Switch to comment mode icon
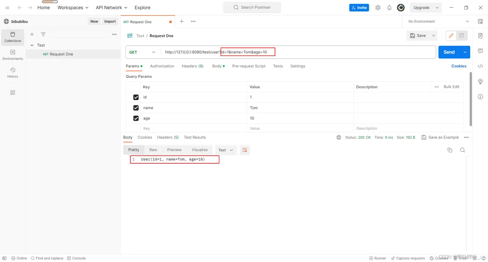This screenshot has height=262, width=488. pos(462,36)
